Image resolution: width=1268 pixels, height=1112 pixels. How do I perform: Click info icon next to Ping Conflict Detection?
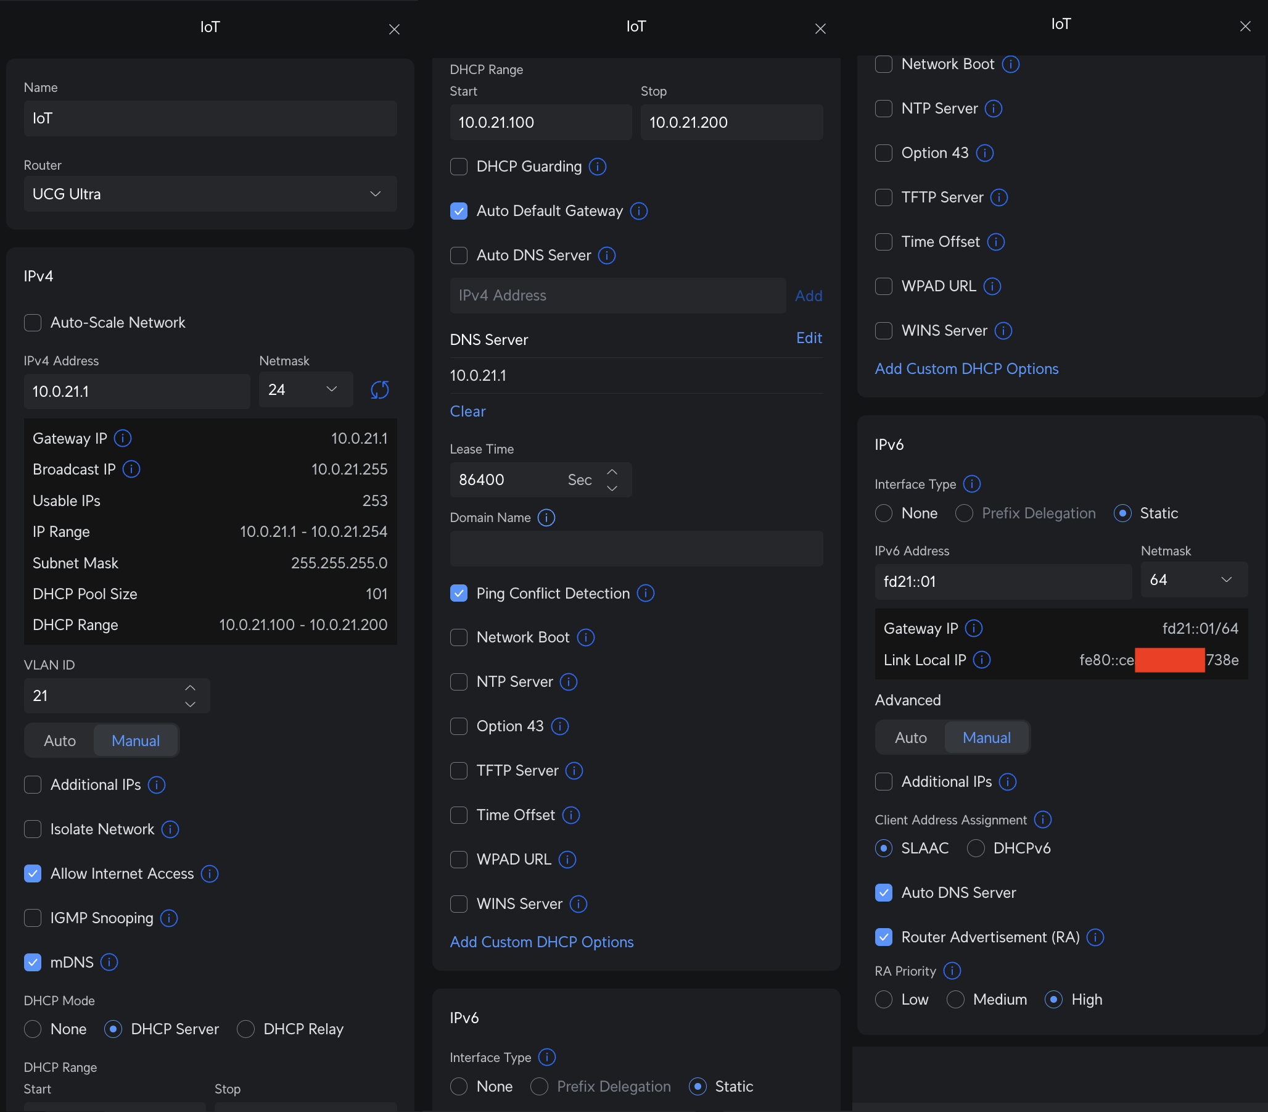[646, 593]
